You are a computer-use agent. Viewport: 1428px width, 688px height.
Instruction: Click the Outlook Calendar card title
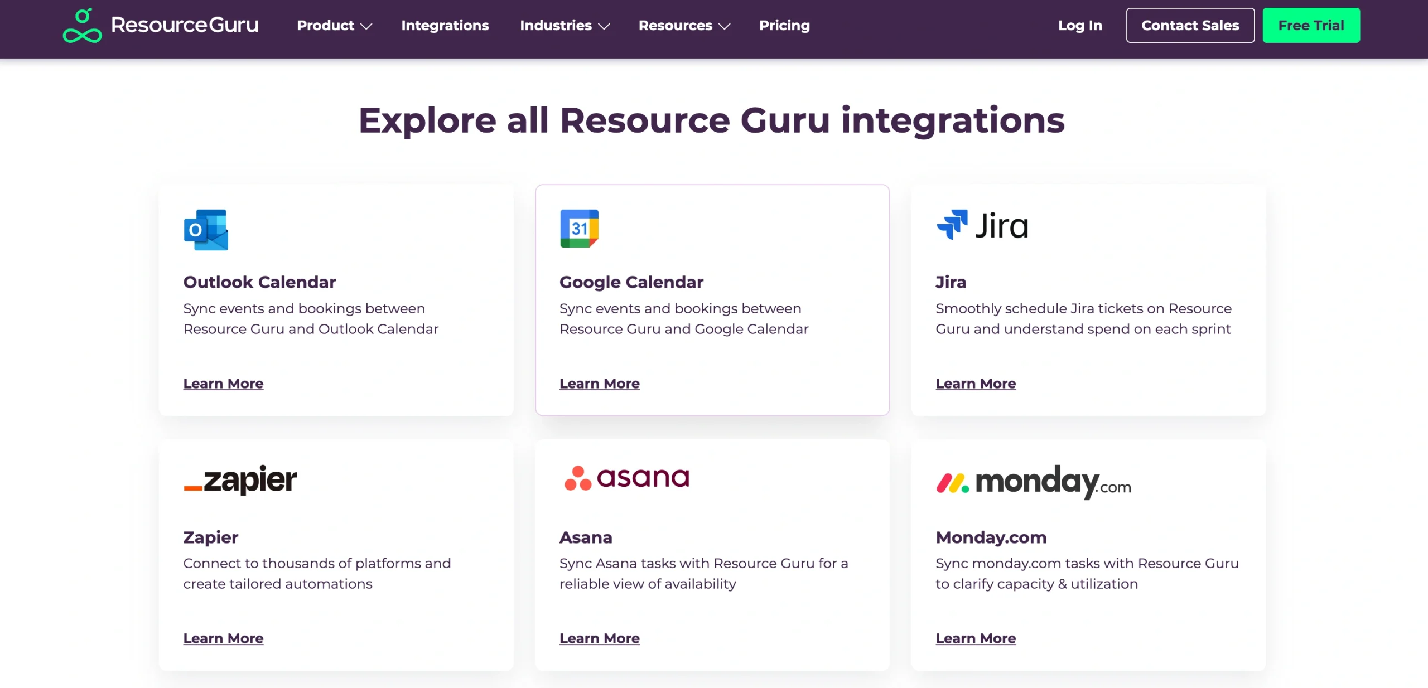[259, 282]
